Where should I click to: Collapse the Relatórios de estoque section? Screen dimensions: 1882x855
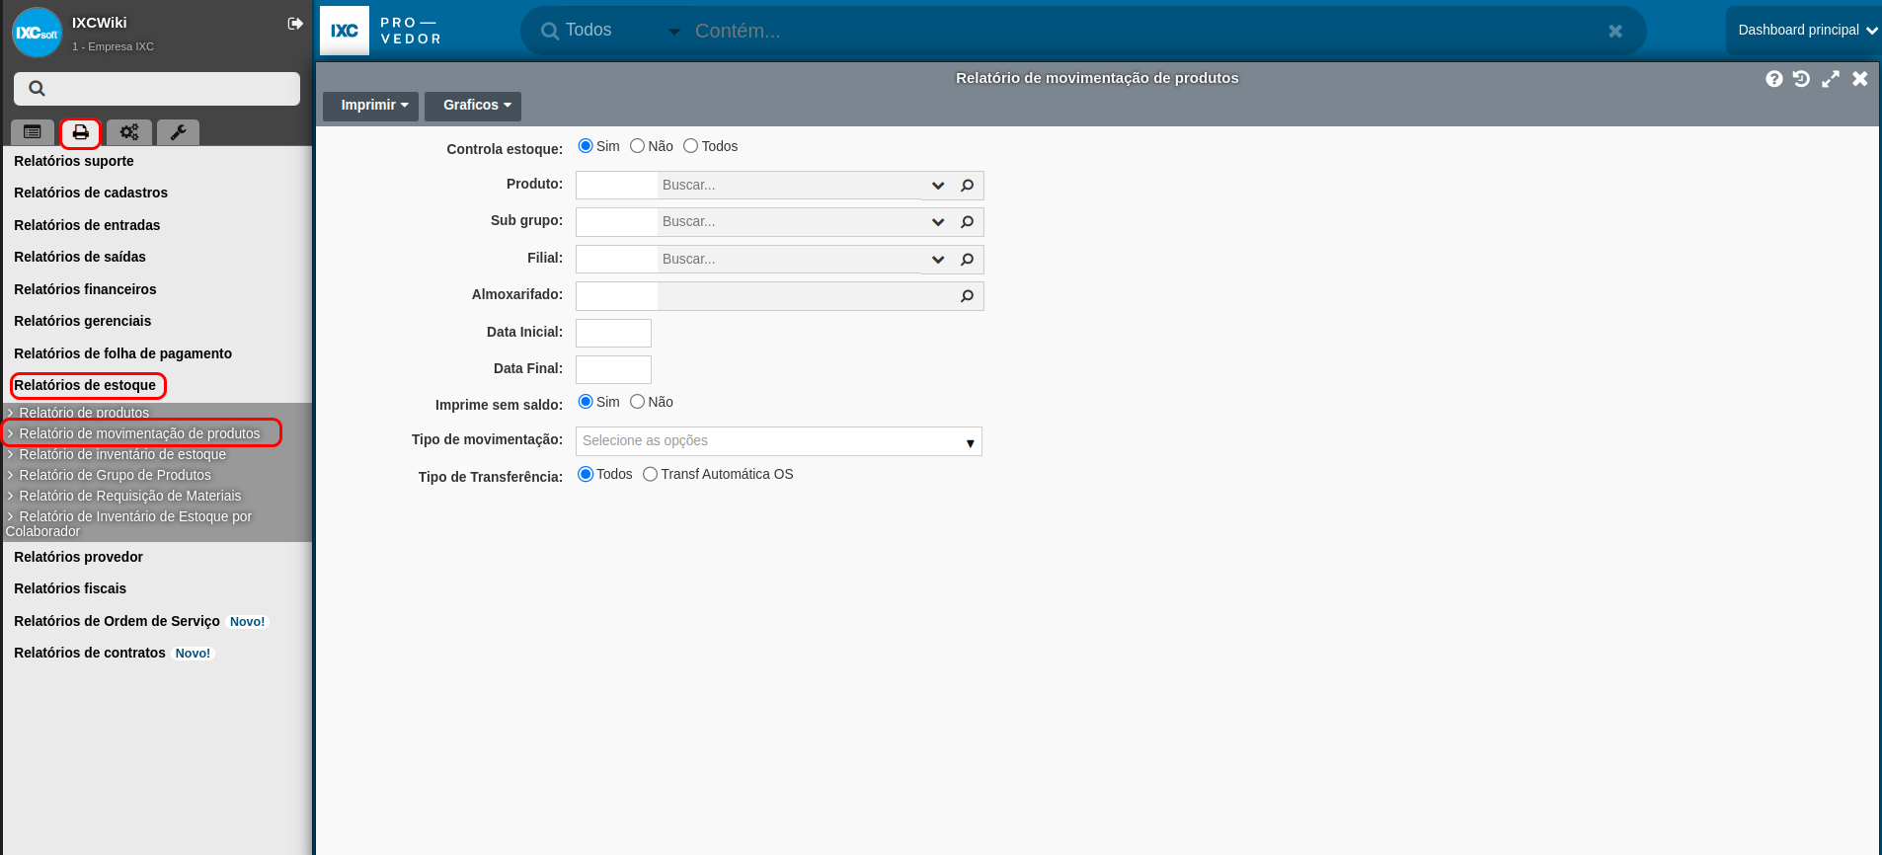(x=85, y=385)
